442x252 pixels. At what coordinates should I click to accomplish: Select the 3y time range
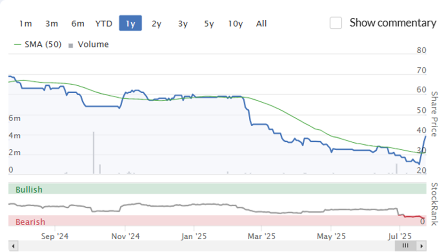(x=182, y=24)
